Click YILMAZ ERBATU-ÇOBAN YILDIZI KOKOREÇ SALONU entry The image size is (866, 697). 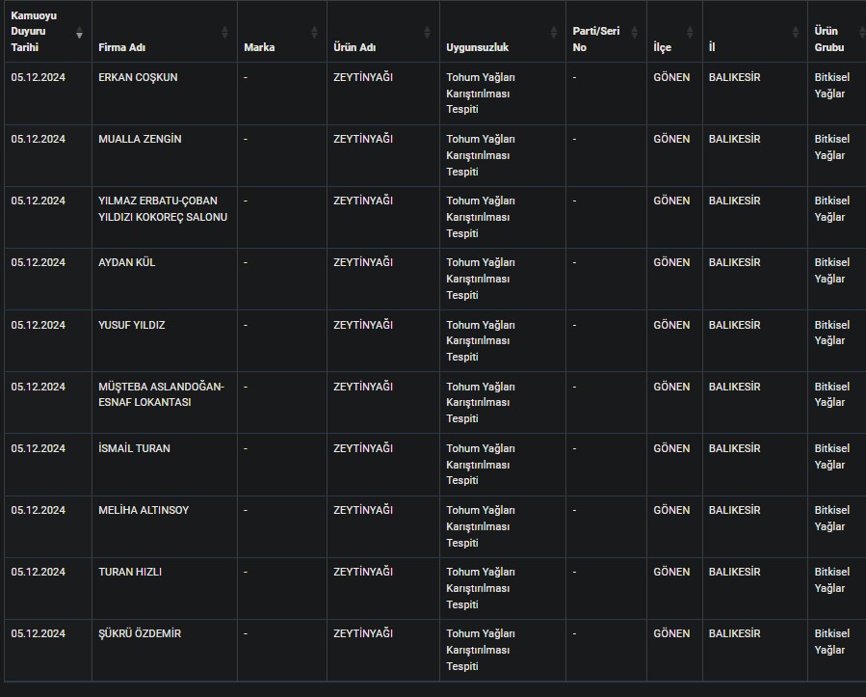[x=163, y=209]
